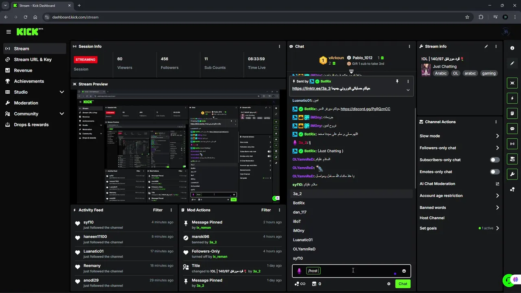Click Host Channel action

point(432,218)
